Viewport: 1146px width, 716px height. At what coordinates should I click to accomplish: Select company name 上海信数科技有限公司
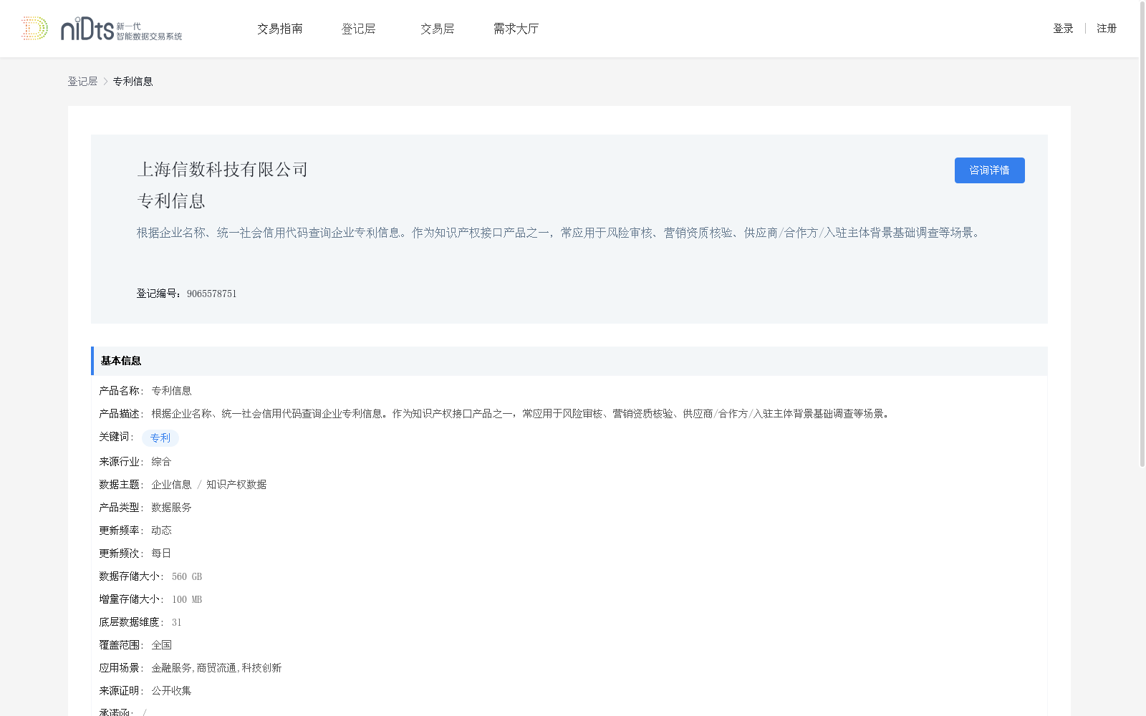(223, 170)
